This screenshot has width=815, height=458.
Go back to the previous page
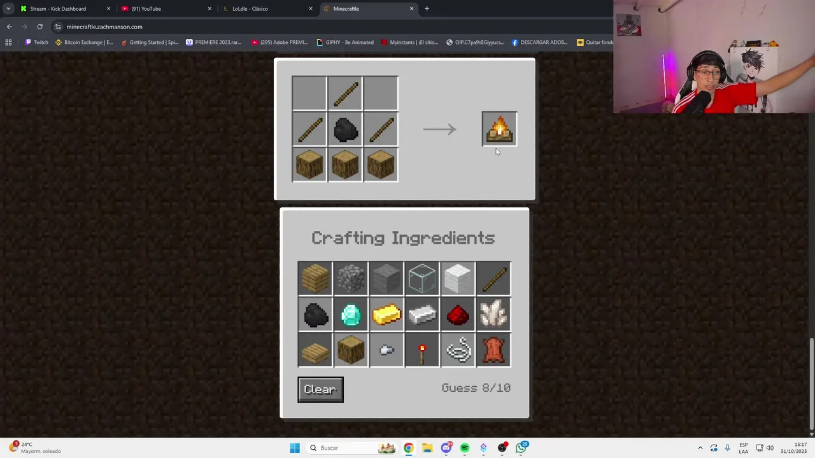click(x=9, y=27)
